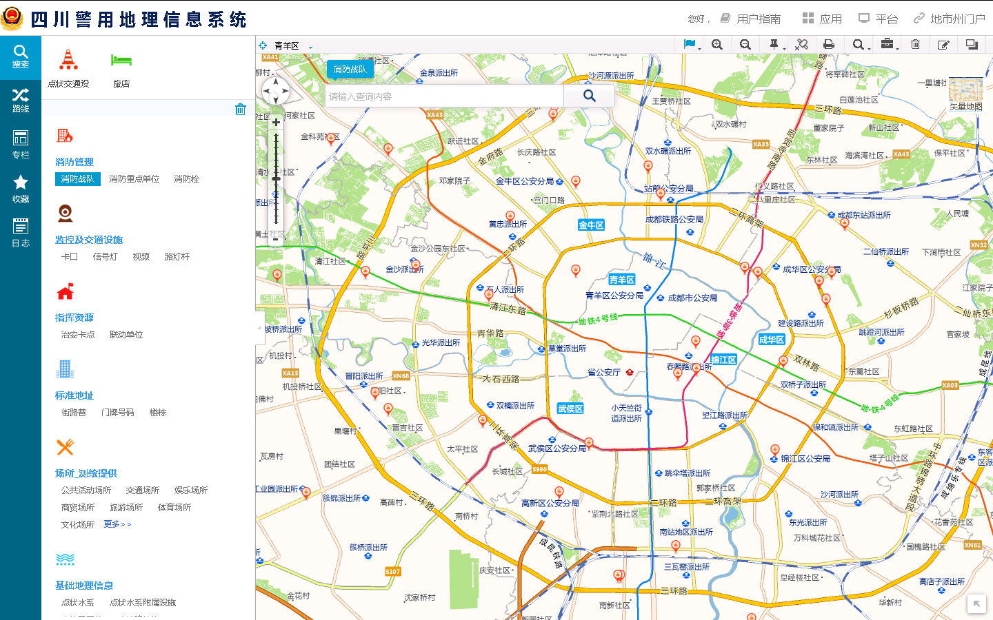
Task: Click the trash icon in the map toolbar
Action: [x=915, y=45]
